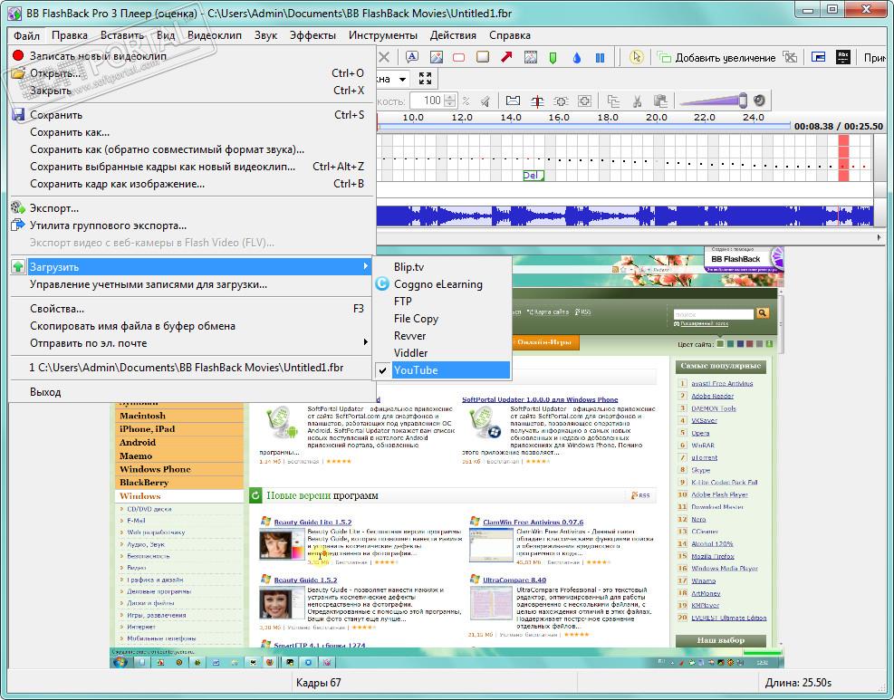894x700 pixels.
Task: Open the Справка menu
Action: (510, 35)
